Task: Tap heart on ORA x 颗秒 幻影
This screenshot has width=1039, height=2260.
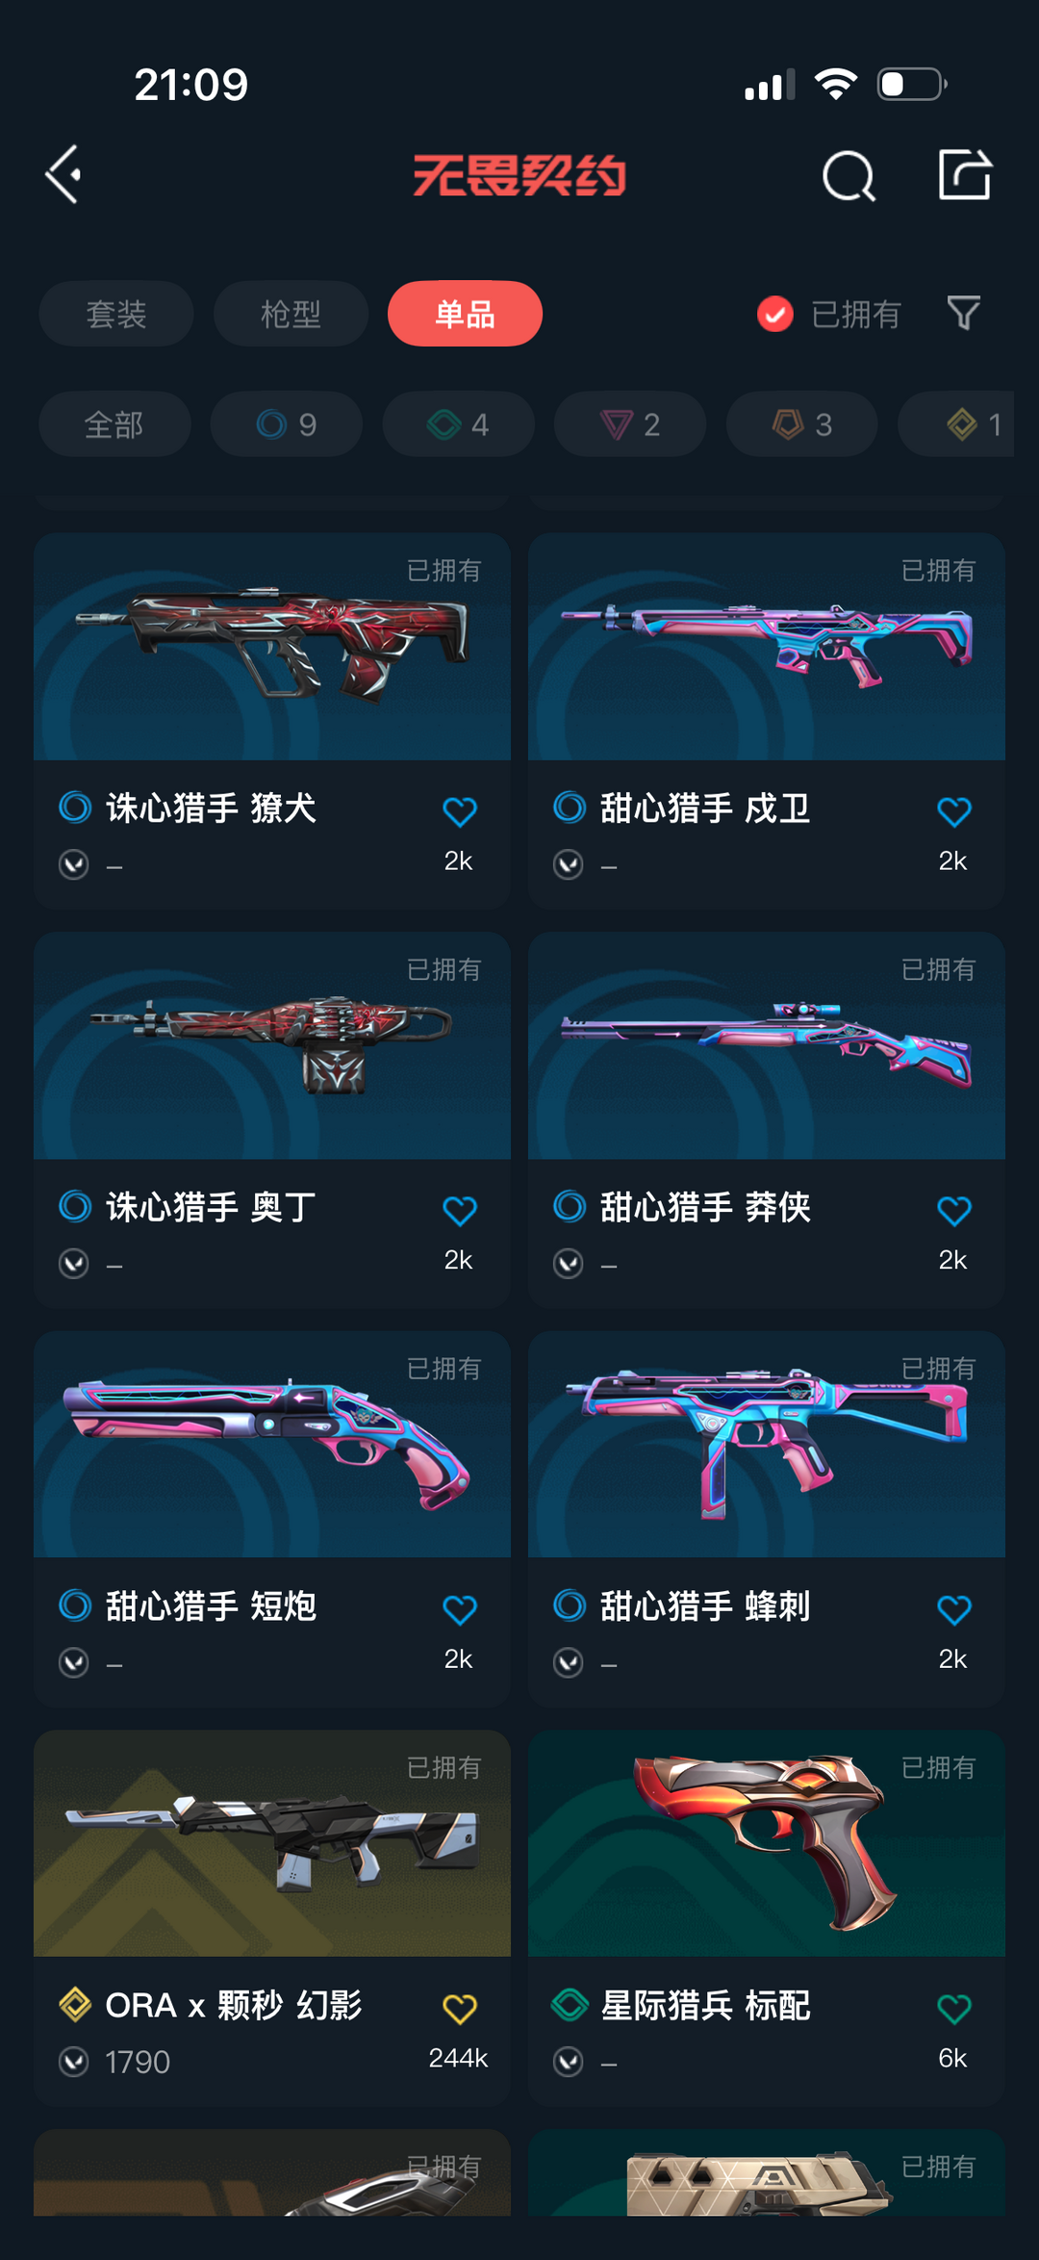Action: (460, 2008)
